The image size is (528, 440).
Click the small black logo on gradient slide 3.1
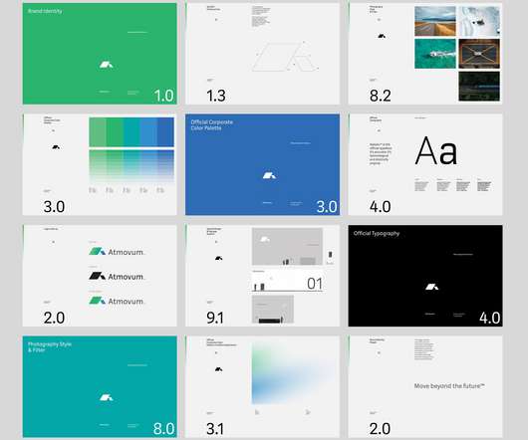point(218,369)
